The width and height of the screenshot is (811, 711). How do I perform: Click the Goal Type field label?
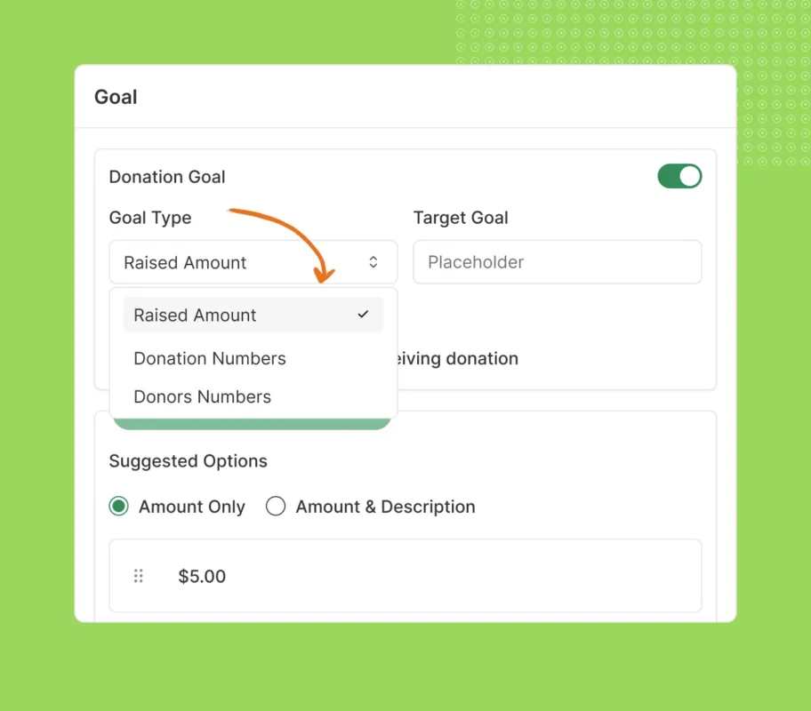pos(150,218)
